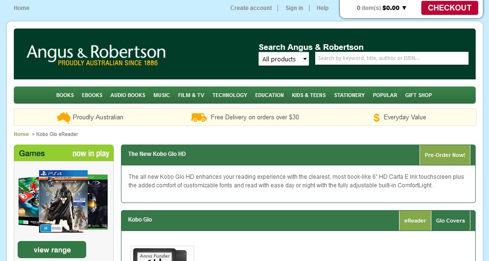
Task: Open the STATIONERY menu
Action: [x=349, y=95]
